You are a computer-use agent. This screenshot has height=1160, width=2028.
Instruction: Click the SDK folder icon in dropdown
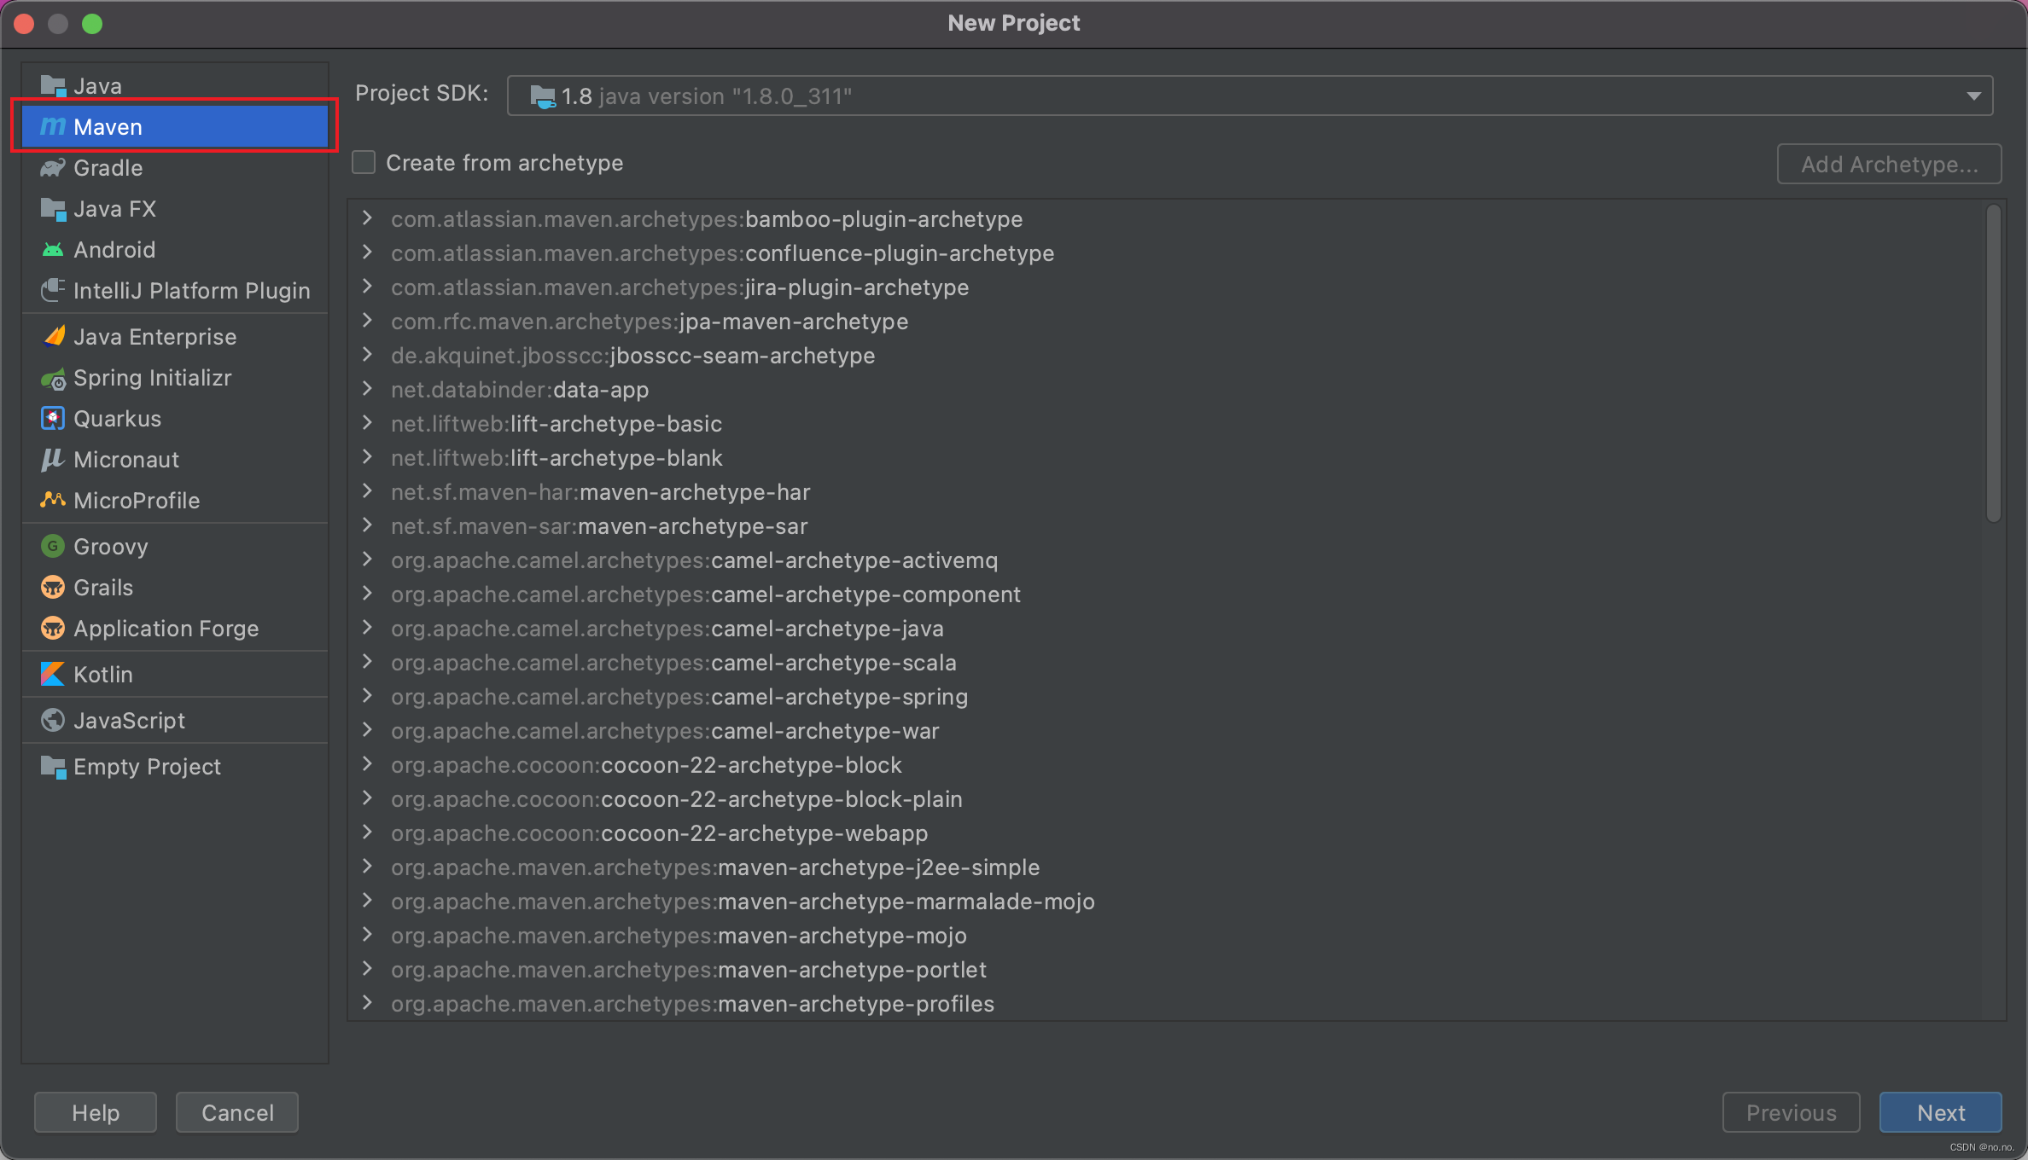542,96
